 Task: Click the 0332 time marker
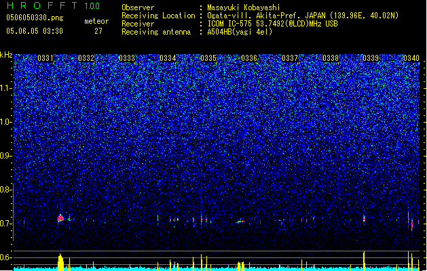click(x=86, y=58)
